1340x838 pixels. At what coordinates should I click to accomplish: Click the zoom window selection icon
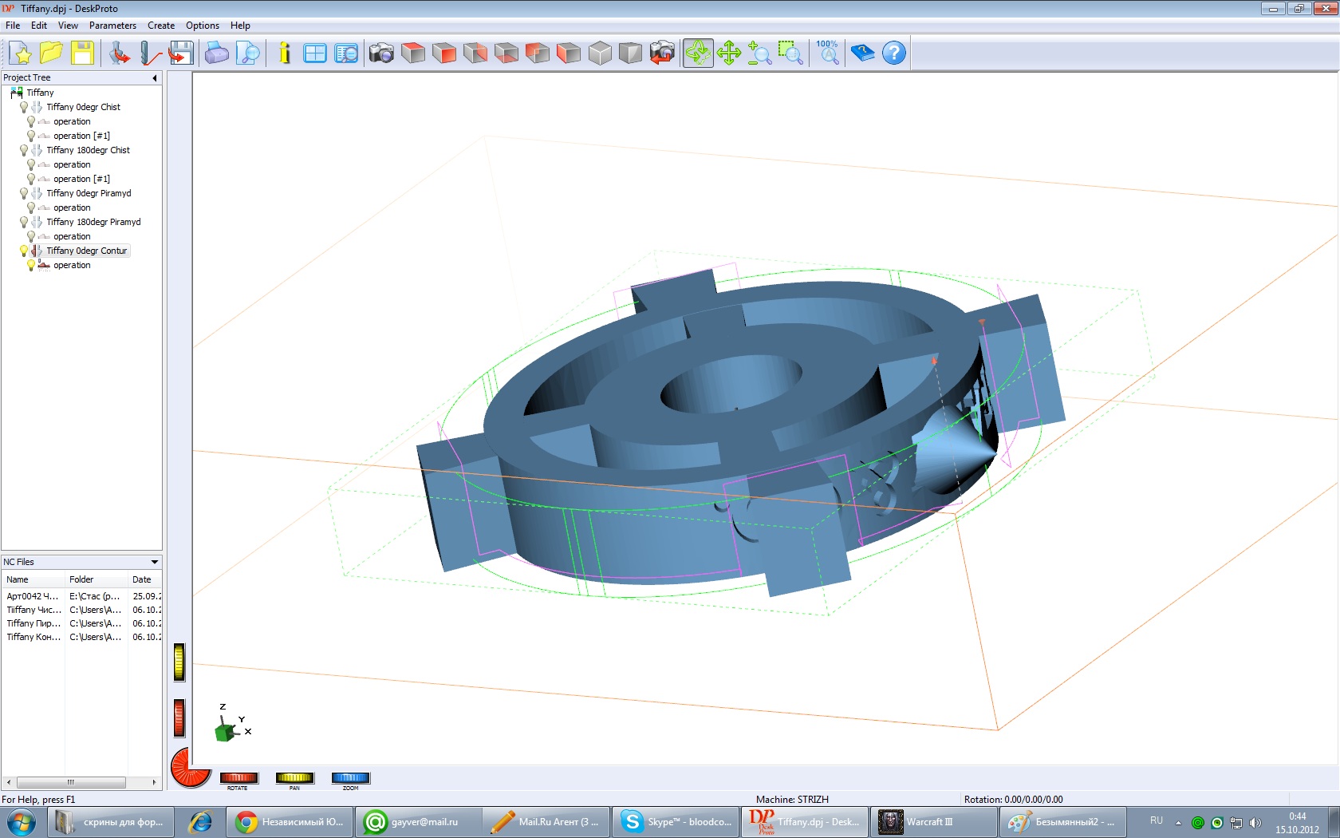[790, 53]
